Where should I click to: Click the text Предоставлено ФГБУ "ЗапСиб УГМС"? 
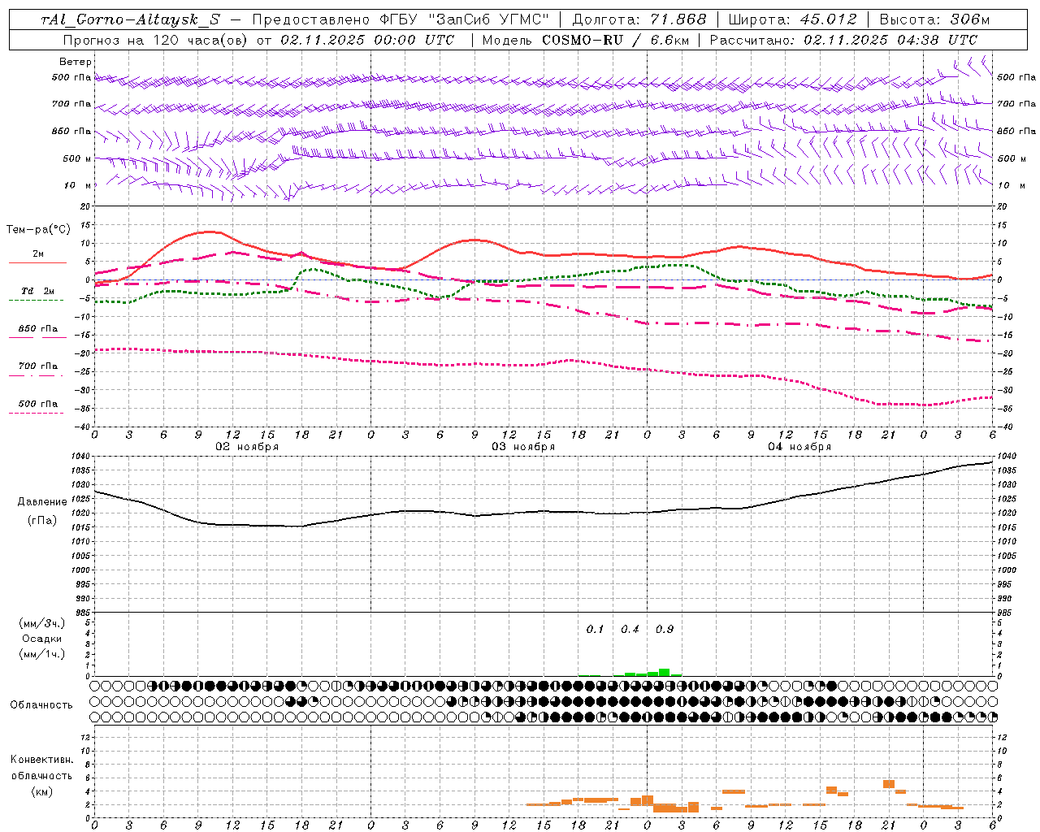[401, 19]
